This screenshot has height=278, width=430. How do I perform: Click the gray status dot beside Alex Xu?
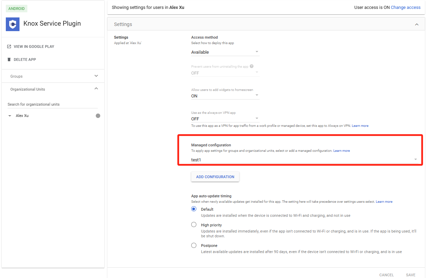pos(98,116)
